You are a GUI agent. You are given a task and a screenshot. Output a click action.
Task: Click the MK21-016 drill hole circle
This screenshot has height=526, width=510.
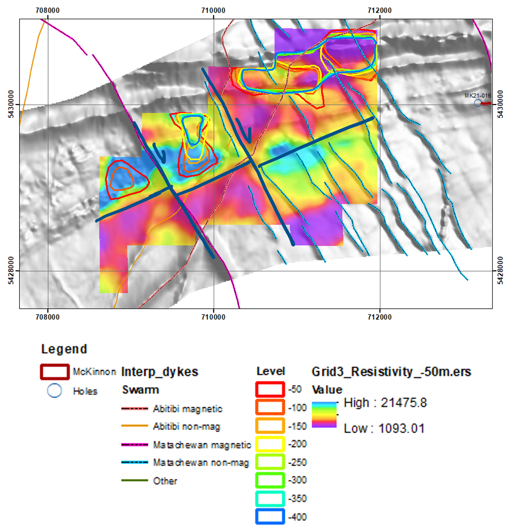(478, 103)
